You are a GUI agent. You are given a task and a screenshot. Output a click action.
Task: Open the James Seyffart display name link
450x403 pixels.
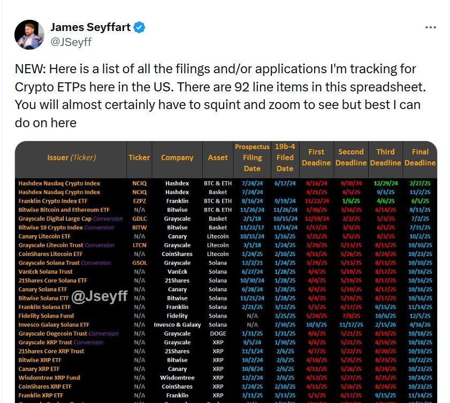(90, 27)
